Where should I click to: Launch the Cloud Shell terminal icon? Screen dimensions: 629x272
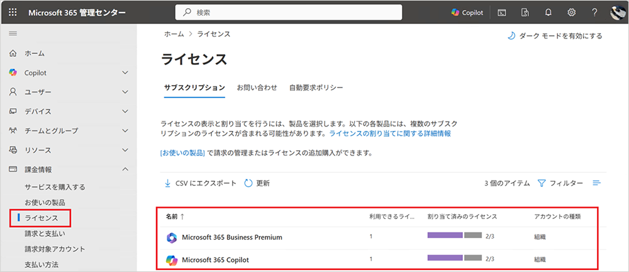[x=501, y=13]
